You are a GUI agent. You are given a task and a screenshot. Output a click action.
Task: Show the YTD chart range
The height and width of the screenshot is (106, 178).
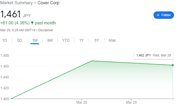coord(66,40)
